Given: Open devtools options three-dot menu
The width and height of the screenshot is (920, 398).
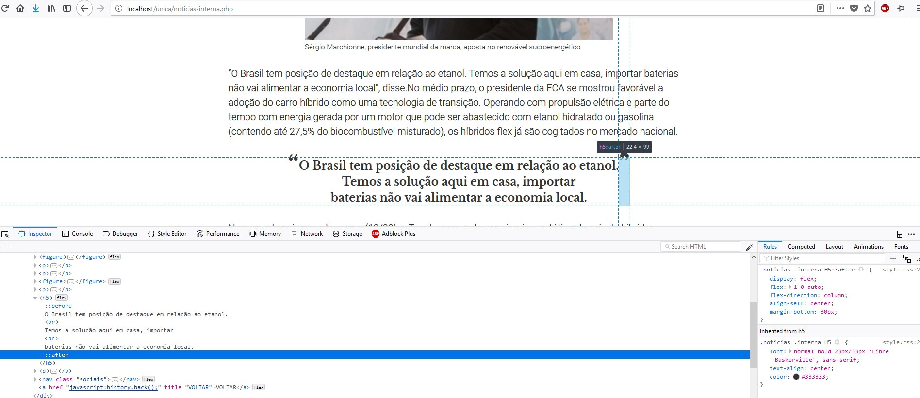Looking at the screenshot, I should click(x=911, y=234).
